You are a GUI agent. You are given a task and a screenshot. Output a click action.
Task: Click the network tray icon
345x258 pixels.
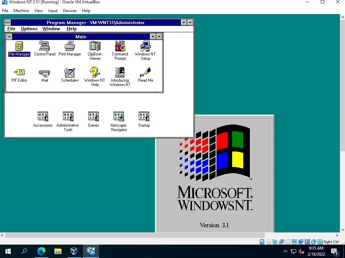tap(293, 252)
